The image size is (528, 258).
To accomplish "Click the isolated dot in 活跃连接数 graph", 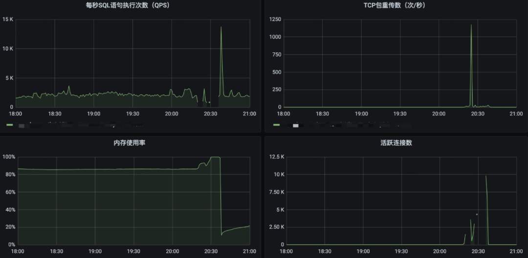I will [x=477, y=215].
